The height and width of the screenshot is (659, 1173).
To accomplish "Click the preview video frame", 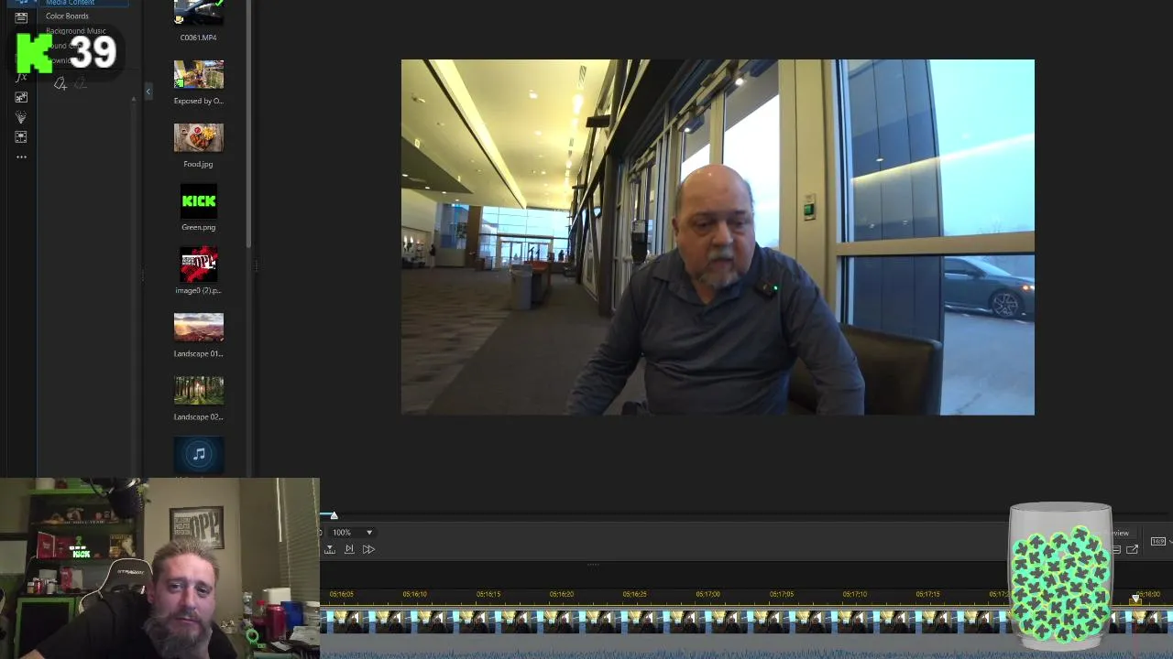I will pos(718,237).
